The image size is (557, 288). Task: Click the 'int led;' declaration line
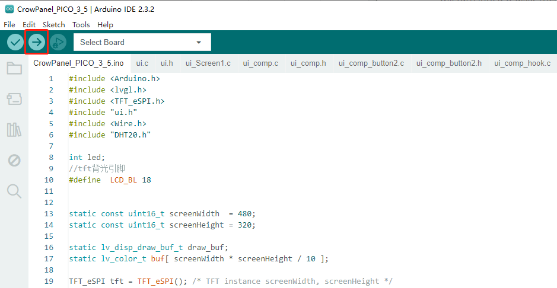87,158
